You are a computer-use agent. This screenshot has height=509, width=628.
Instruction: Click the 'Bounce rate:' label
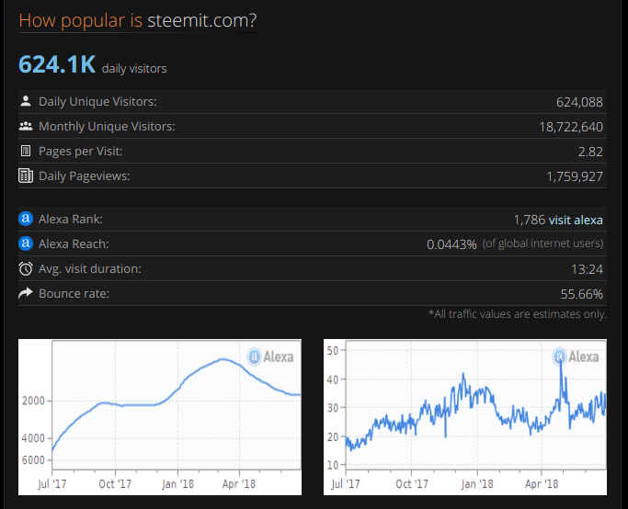(x=74, y=294)
